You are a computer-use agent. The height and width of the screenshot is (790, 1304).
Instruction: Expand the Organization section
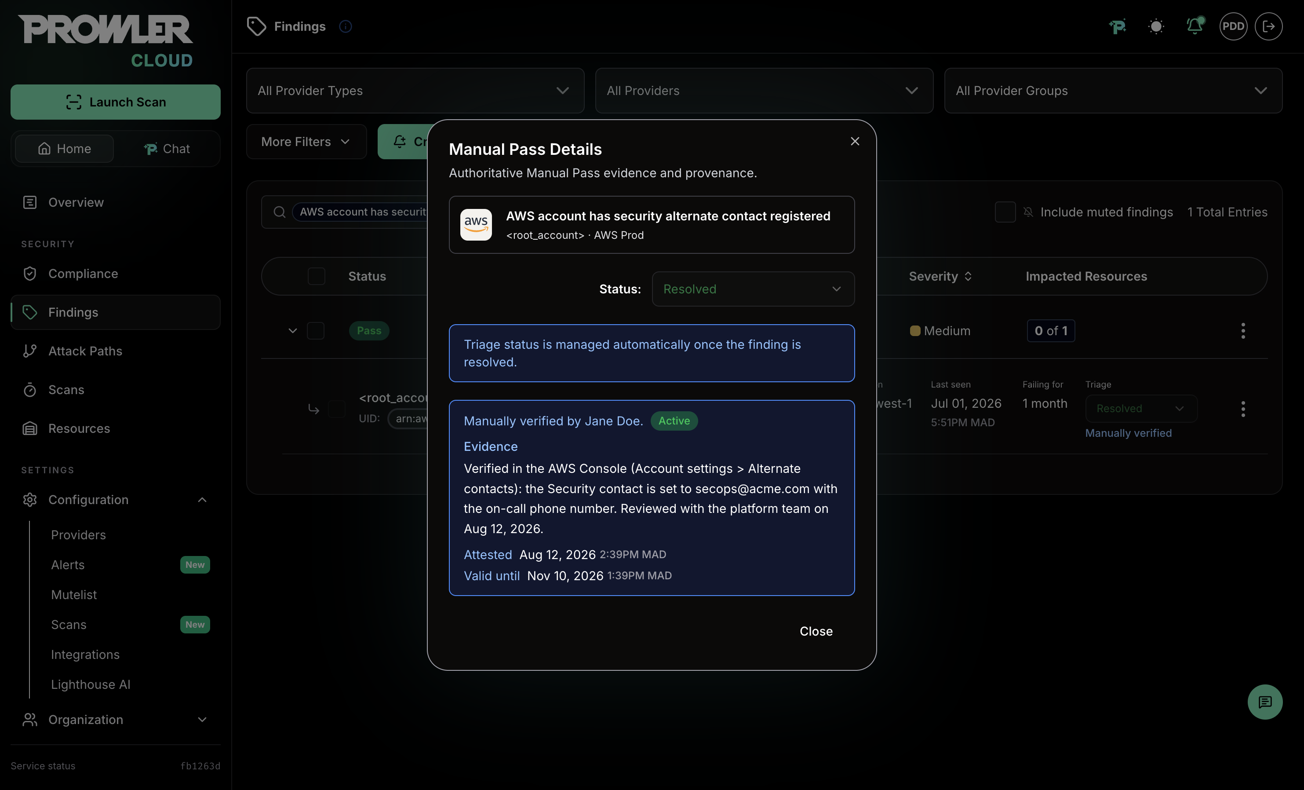pos(115,720)
